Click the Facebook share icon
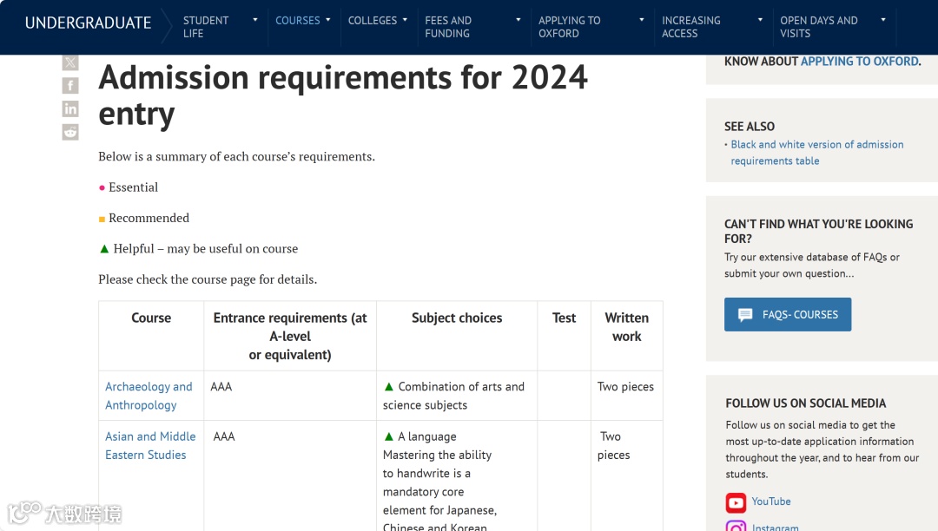This screenshot has height=531, width=938. (x=70, y=86)
